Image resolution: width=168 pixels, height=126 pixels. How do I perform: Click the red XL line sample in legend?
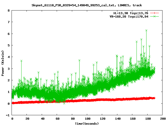pyautogui.click(x=155, y=13)
